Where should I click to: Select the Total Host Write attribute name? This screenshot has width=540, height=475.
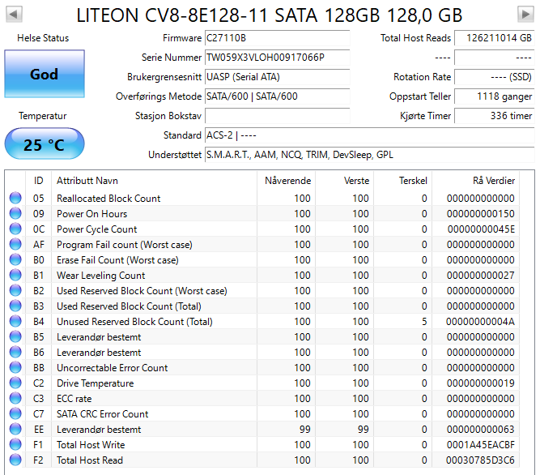(91, 445)
